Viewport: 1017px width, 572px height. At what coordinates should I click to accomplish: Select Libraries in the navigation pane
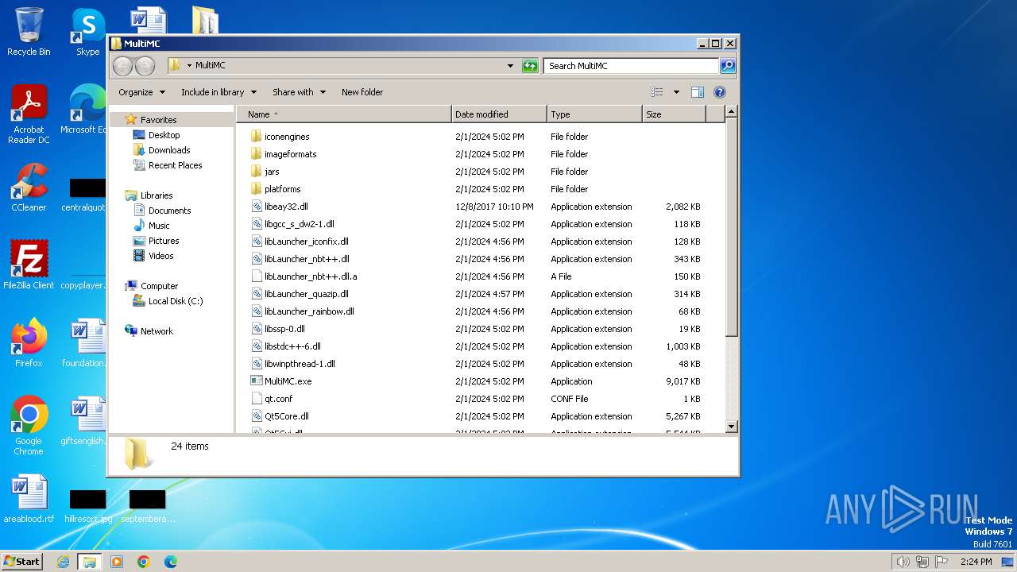[156, 195]
